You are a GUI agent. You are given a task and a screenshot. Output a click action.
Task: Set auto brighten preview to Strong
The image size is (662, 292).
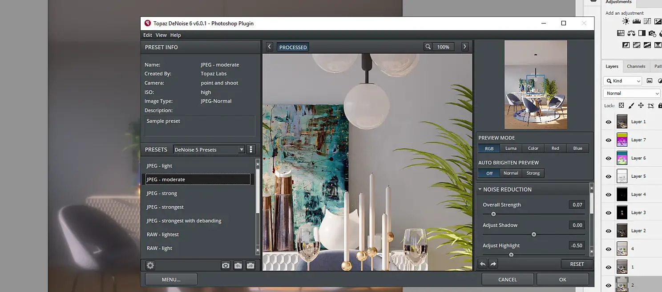click(x=533, y=173)
